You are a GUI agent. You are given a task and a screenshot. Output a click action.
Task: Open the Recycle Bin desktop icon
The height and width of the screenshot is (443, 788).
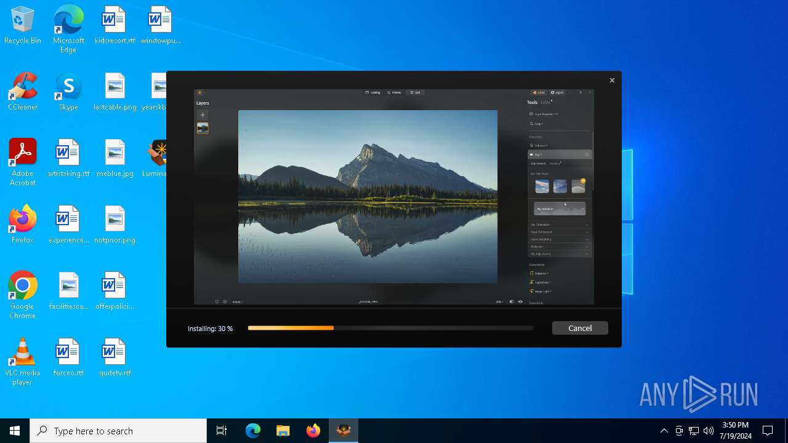[23, 26]
